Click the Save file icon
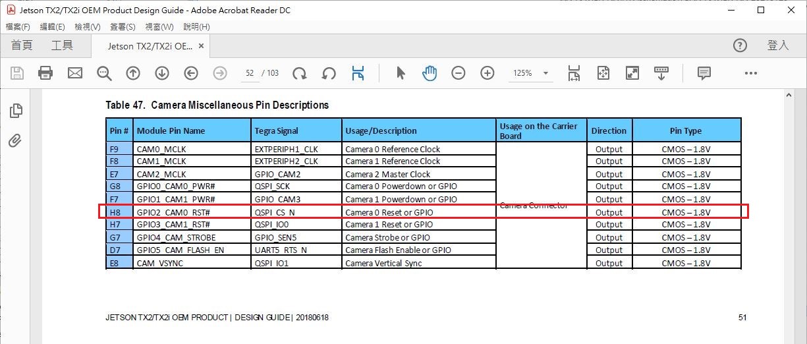 (16, 73)
